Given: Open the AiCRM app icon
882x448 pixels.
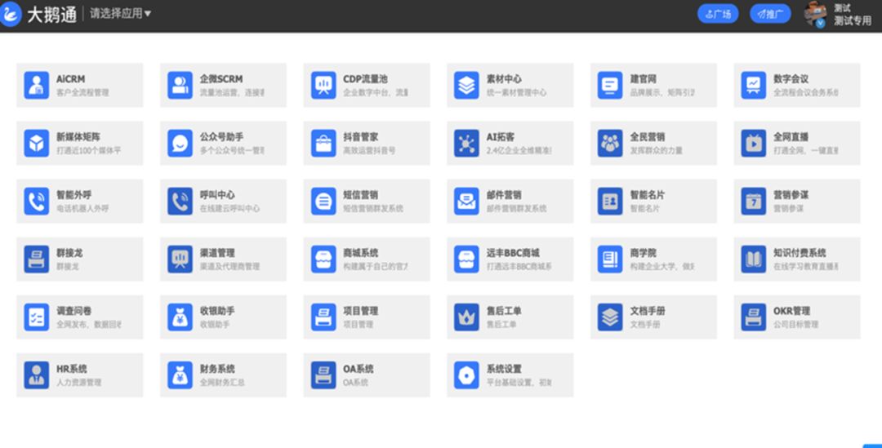Looking at the screenshot, I should (x=37, y=86).
